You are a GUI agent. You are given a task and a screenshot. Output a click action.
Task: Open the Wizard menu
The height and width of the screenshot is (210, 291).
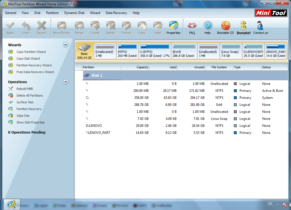95,13
